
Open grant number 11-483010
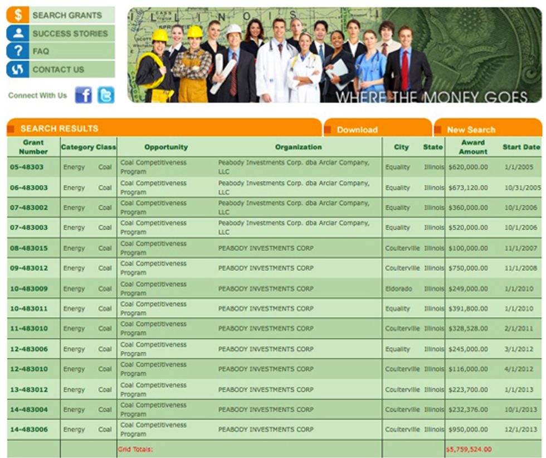click(x=29, y=329)
